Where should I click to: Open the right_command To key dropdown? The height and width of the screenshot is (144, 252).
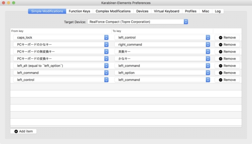(162, 45)
